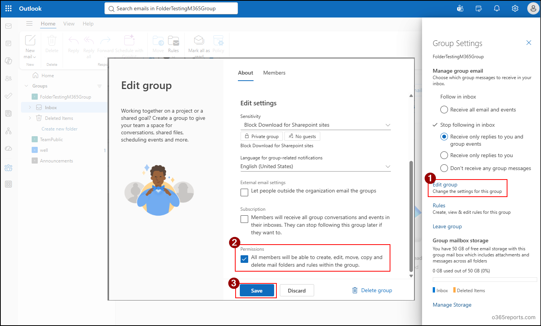This screenshot has width=541, height=326.
Task: Click the Delete trash icon in ribbon
Action: [x=52, y=40]
